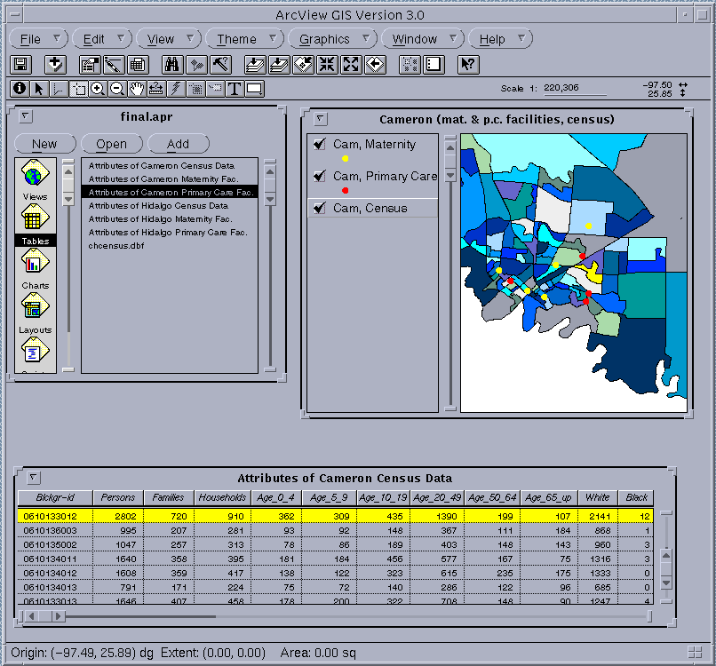The width and height of the screenshot is (716, 666).
Task: Select the Pointer arrow tool
Action: coord(39,89)
